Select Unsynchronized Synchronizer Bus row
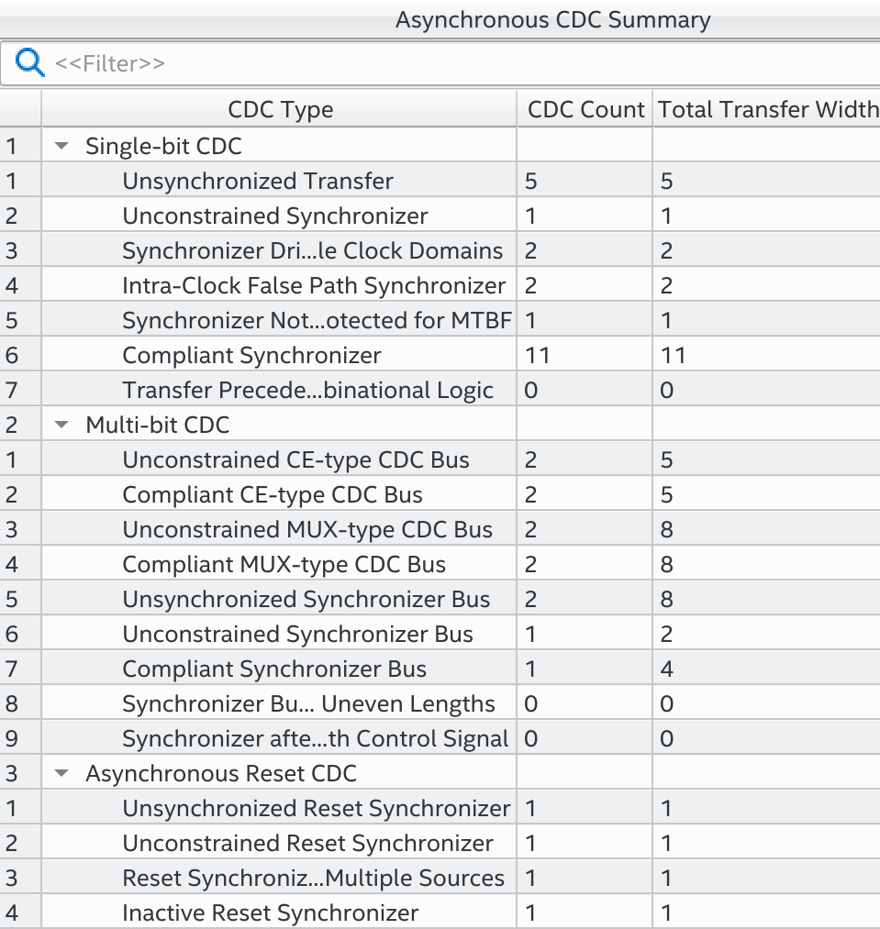880x929 pixels. (306, 599)
